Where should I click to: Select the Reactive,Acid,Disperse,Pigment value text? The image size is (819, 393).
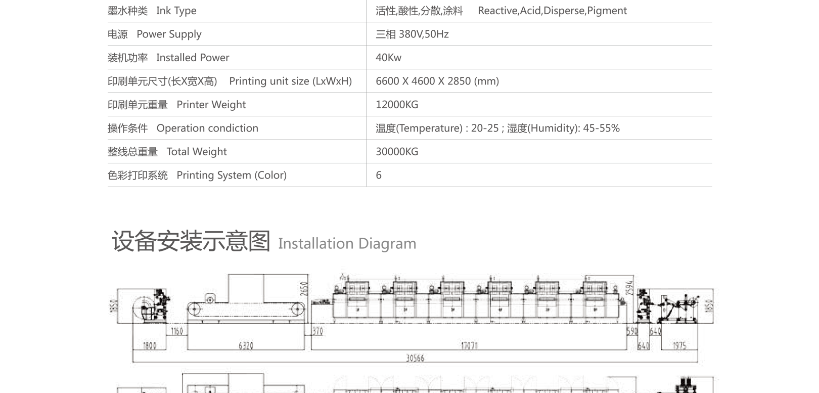click(552, 11)
